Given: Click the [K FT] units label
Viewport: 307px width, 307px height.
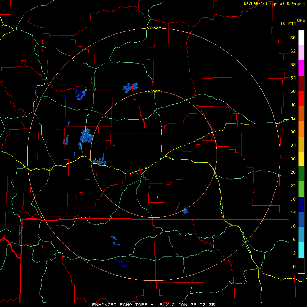Looking at the screenshot, I should click(288, 24).
